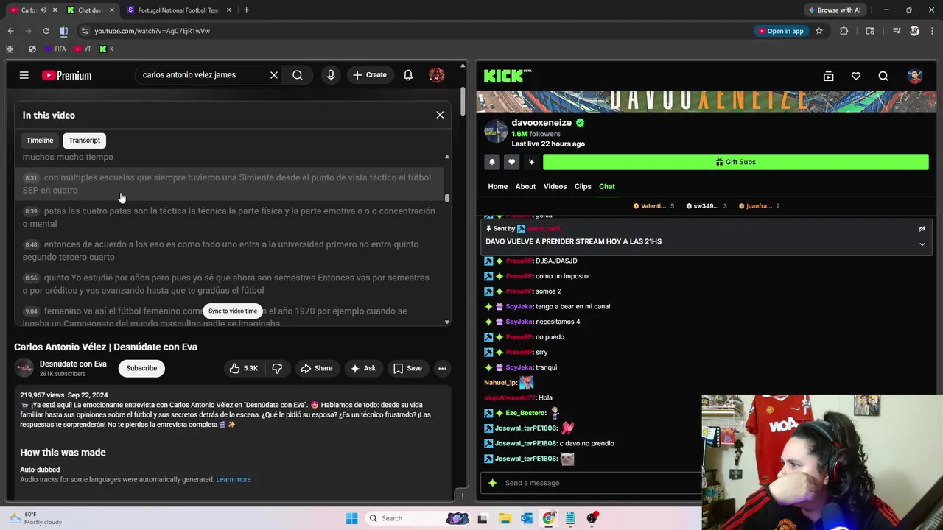The image size is (943, 530).
Task: Switch to the Timeline tab
Action: 40,141
